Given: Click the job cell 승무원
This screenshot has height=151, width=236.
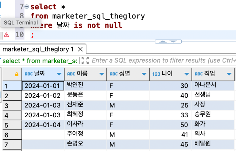Looking at the screenshot, I should (x=213, y=115).
